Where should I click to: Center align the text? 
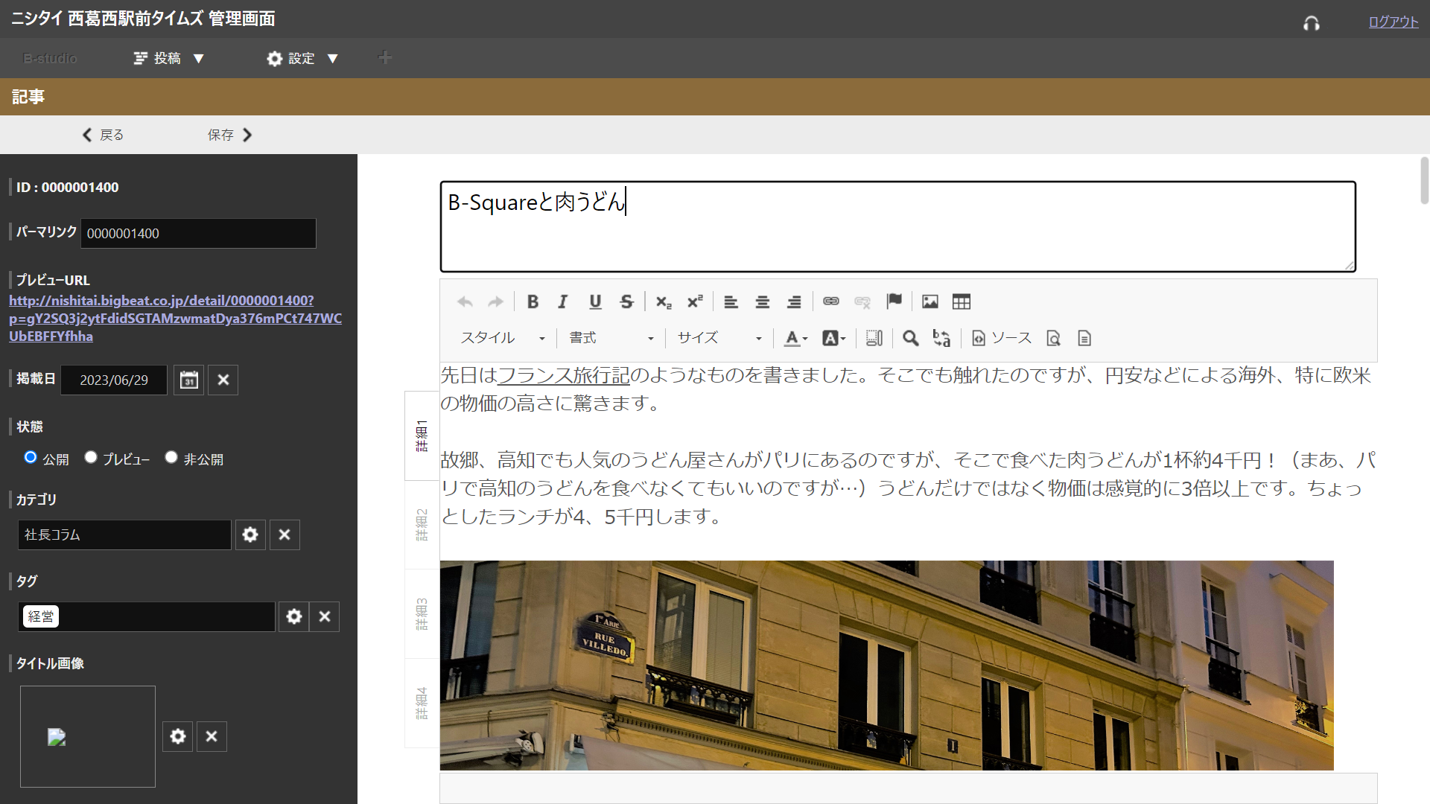[762, 301]
